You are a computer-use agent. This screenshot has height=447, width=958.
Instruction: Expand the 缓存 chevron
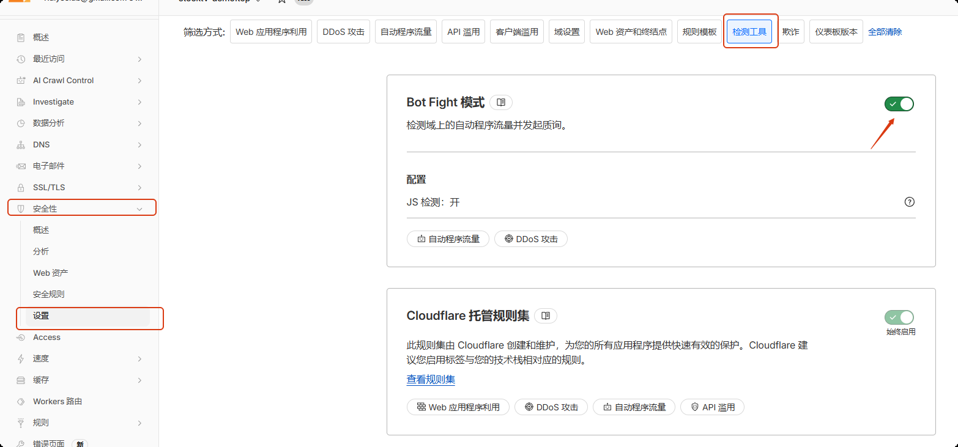139,380
